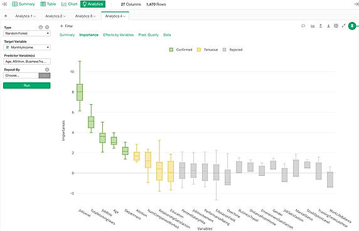Open the Repeat By Choose dropdown
Image resolution: width=359 pixels, height=231 pixels.
(x=21, y=75)
